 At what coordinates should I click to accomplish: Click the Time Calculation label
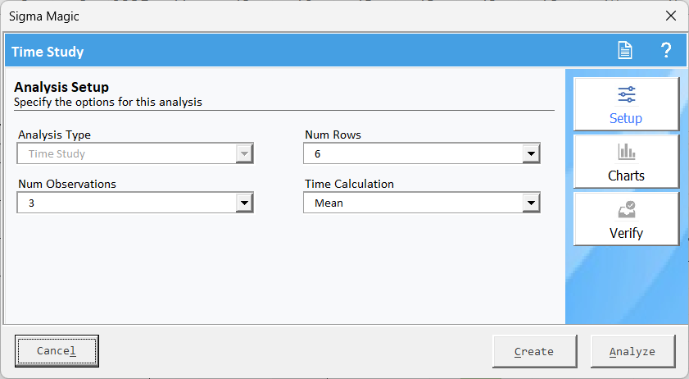click(349, 184)
